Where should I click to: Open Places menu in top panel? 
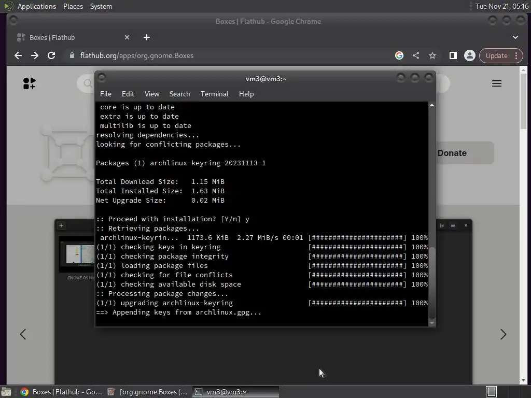tap(73, 6)
